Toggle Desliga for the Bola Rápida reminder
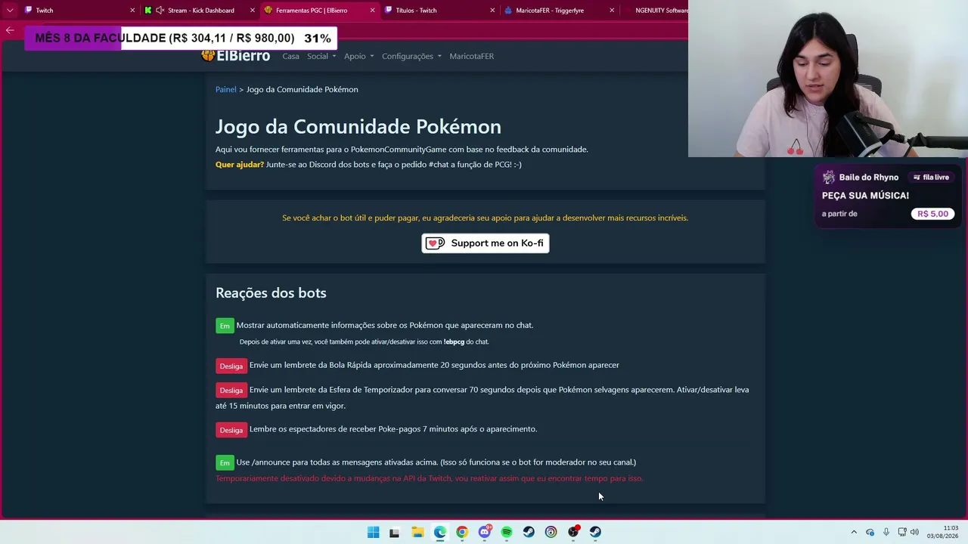The height and width of the screenshot is (544, 968). (x=231, y=366)
